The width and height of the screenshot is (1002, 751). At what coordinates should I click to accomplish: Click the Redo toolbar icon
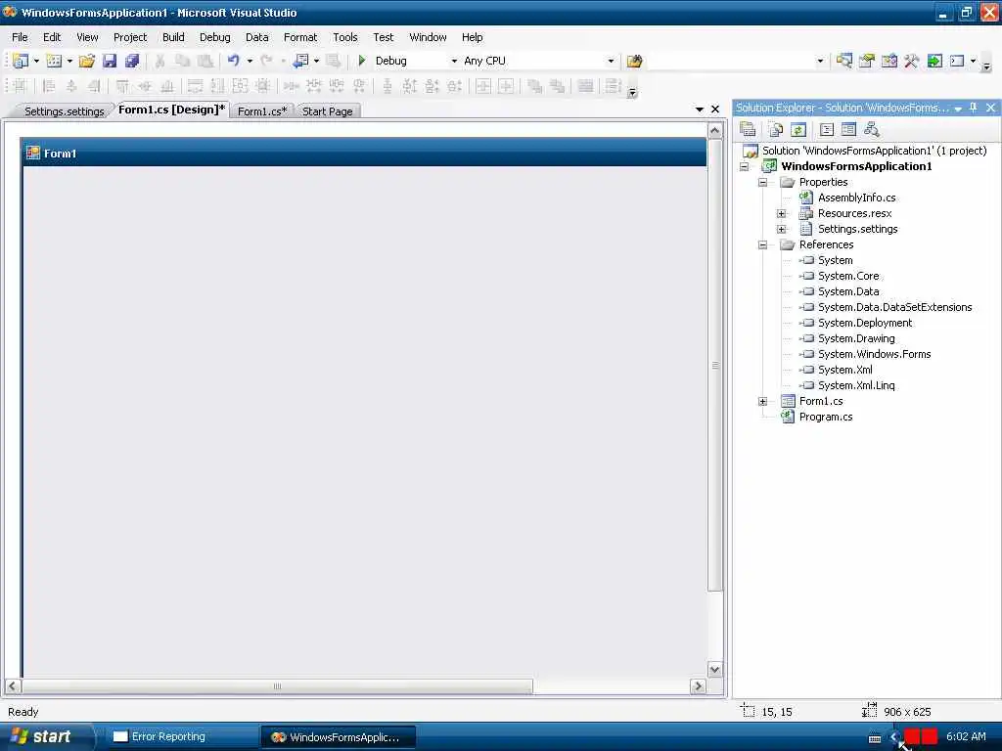[266, 61]
